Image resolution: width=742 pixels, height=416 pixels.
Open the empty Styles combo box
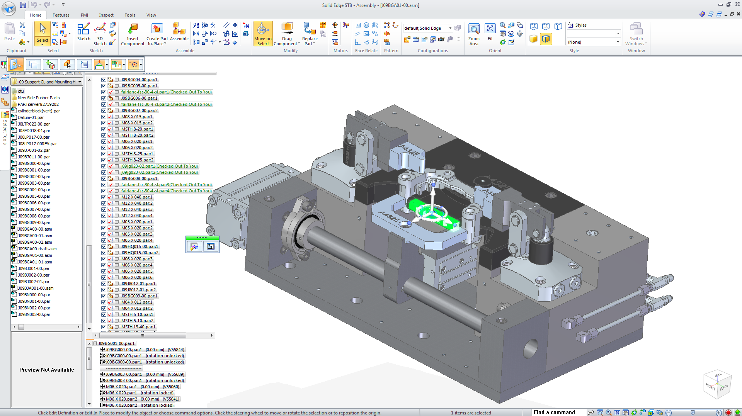coord(594,34)
